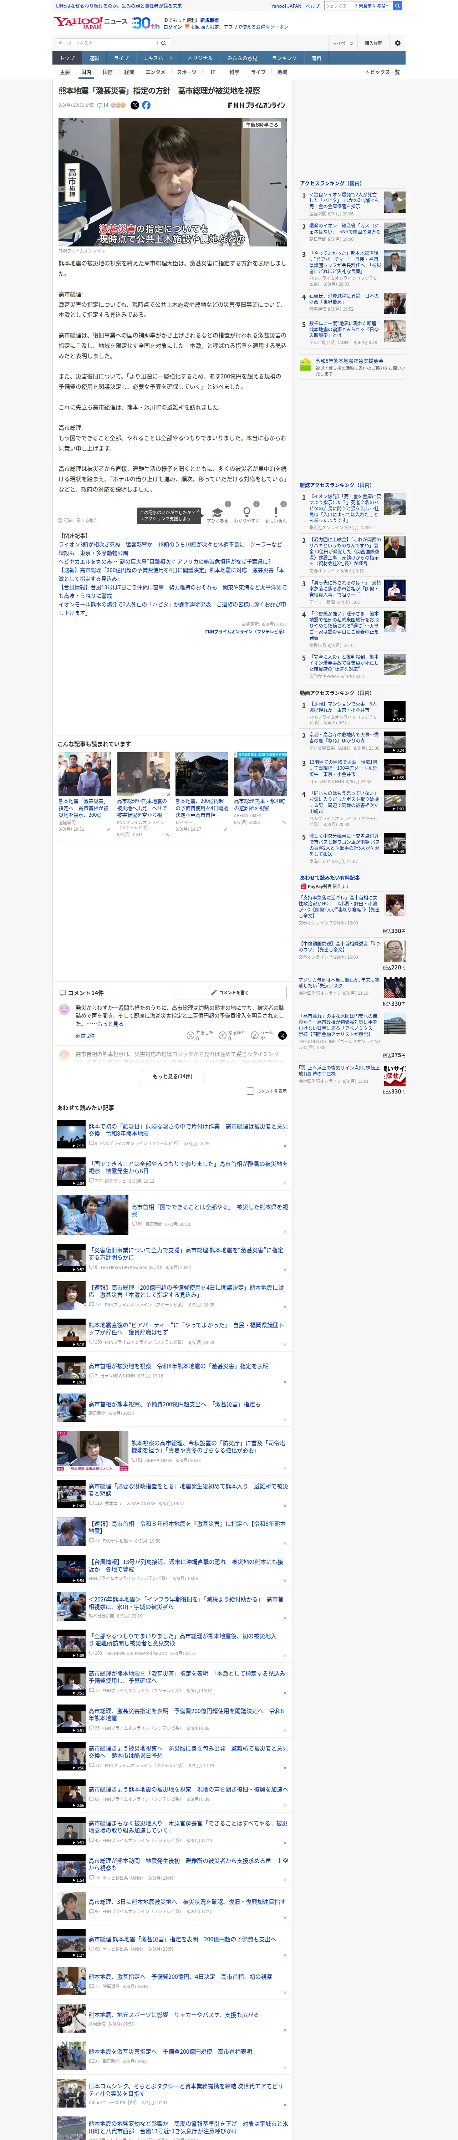Switch to the ライブ tab

coord(121,58)
